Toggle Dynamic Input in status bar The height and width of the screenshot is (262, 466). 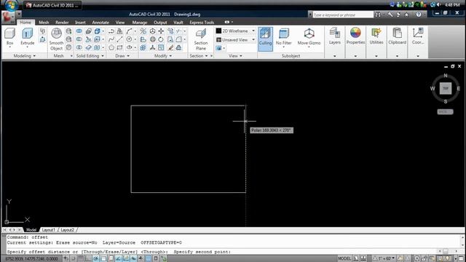click(133, 259)
